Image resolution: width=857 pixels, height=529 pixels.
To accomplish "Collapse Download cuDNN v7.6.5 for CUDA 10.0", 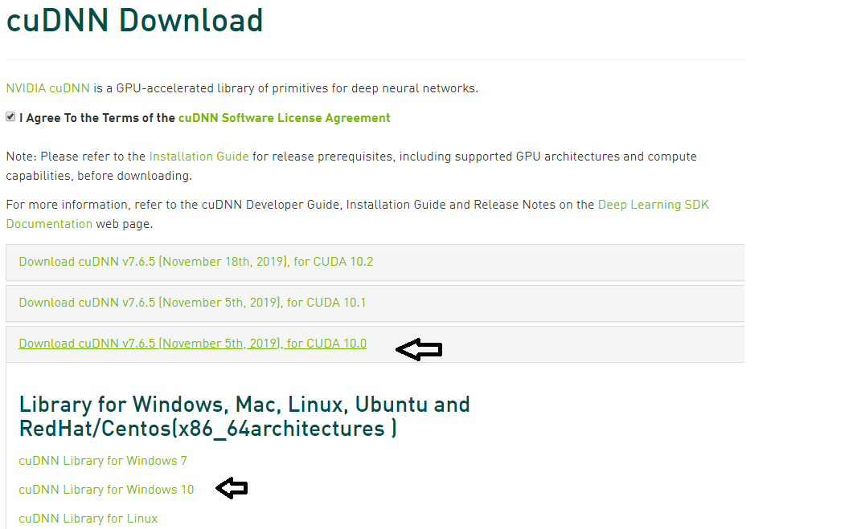I will [x=192, y=344].
